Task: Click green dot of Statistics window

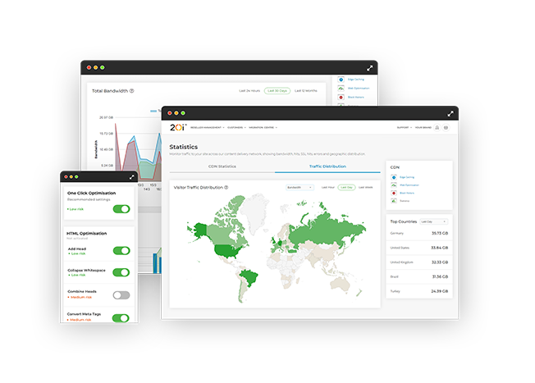Action: (x=183, y=113)
